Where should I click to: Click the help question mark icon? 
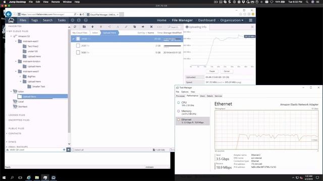click(x=86, y=20)
